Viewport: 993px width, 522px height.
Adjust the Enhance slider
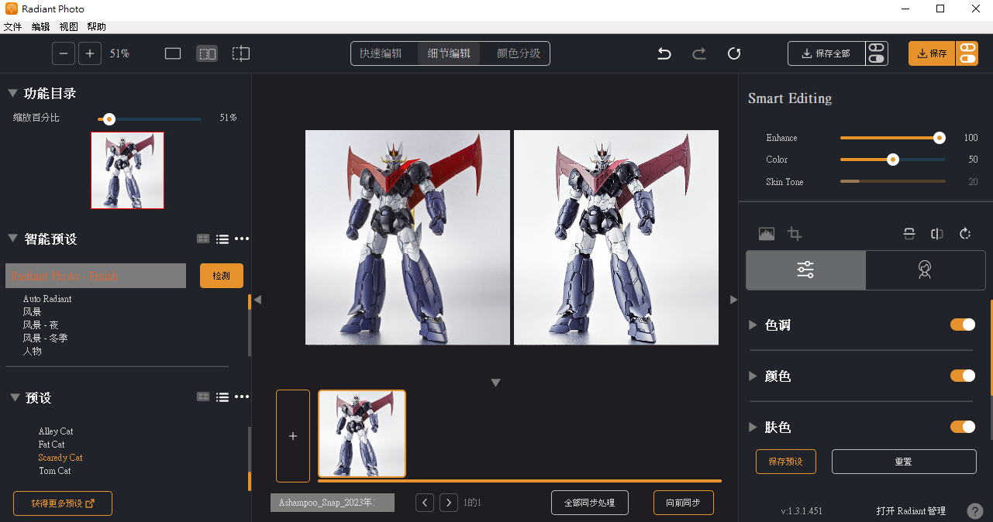coord(940,138)
